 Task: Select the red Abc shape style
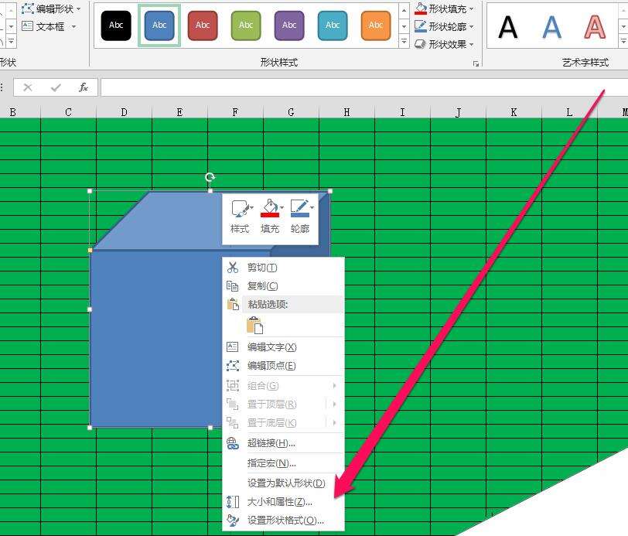pyautogui.click(x=203, y=26)
